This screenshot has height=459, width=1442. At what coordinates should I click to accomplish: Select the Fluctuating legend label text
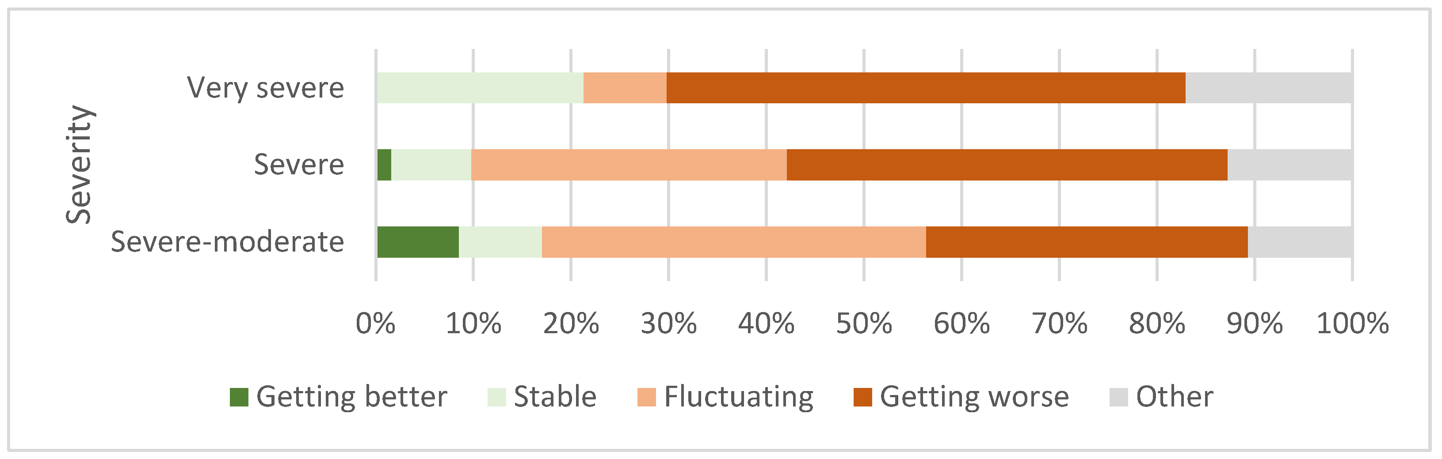738,397
